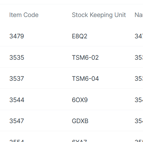Select the partially visible Name column header
Image resolution: width=143 pixels, height=142 pixels.
[139, 15]
